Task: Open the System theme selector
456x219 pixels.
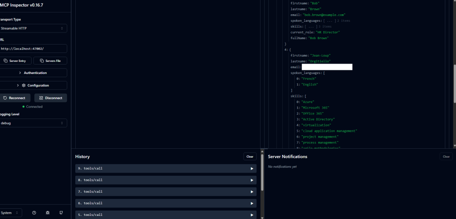Action: point(10,213)
